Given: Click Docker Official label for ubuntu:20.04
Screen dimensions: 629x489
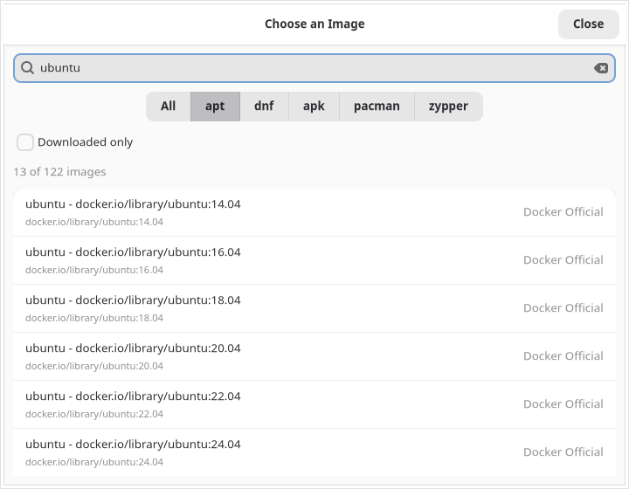Looking at the screenshot, I should pos(563,356).
